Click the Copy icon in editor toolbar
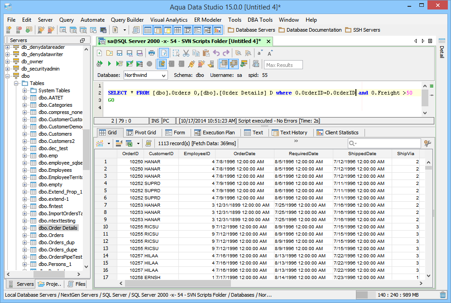 pyautogui.click(x=196, y=53)
